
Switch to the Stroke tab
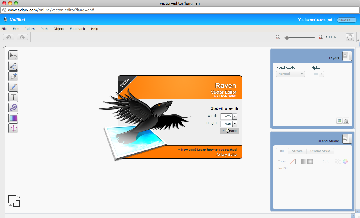coord(297,151)
